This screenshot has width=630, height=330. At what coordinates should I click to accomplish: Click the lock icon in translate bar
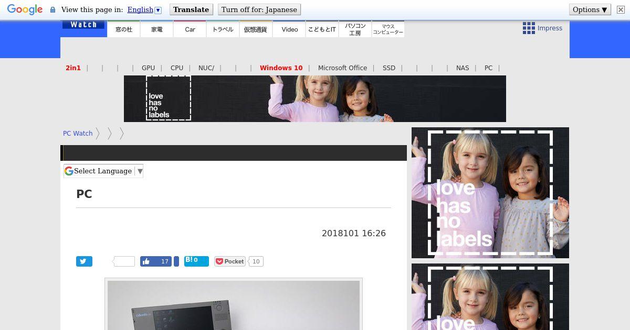[52, 9]
